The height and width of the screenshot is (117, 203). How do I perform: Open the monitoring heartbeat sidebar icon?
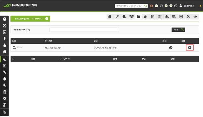point(5,19)
